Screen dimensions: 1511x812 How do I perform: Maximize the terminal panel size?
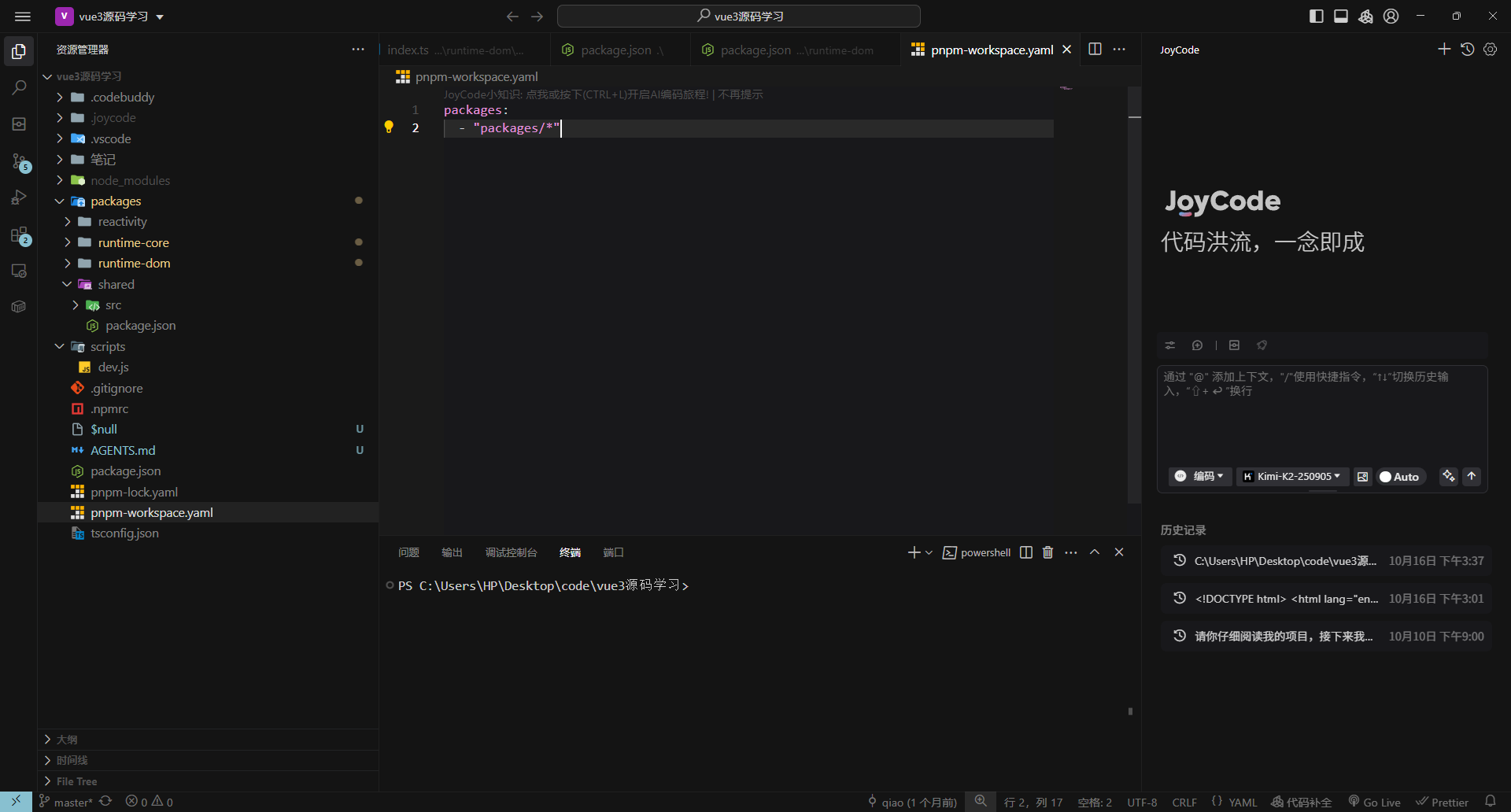(1095, 552)
